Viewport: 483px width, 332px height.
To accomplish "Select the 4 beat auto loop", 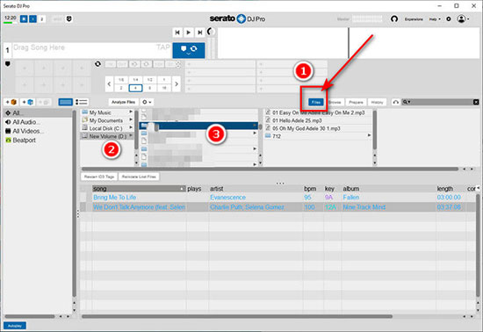I will point(135,88).
